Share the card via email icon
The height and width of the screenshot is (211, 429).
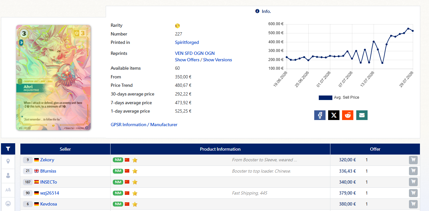click(x=362, y=115)
